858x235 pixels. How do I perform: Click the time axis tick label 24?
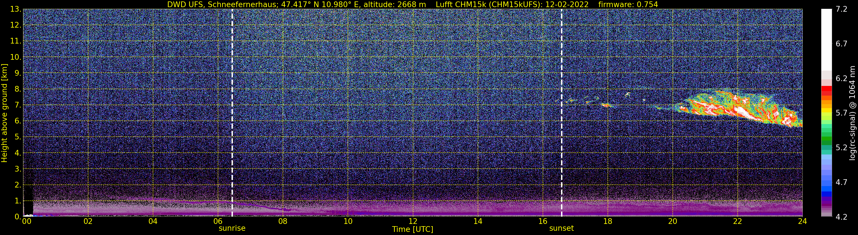click(x=802, y=221)
